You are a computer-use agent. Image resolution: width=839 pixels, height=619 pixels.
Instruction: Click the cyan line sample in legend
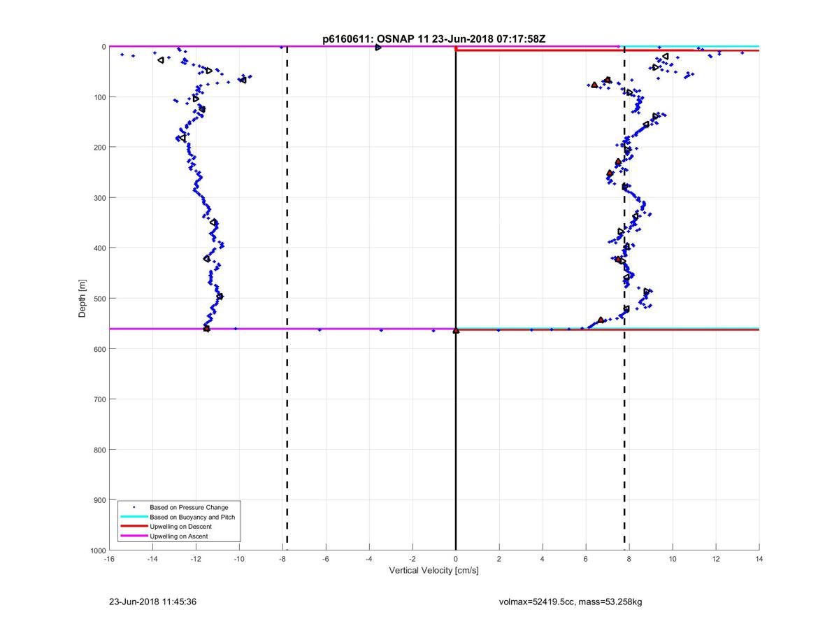click(x=133, y=517)
